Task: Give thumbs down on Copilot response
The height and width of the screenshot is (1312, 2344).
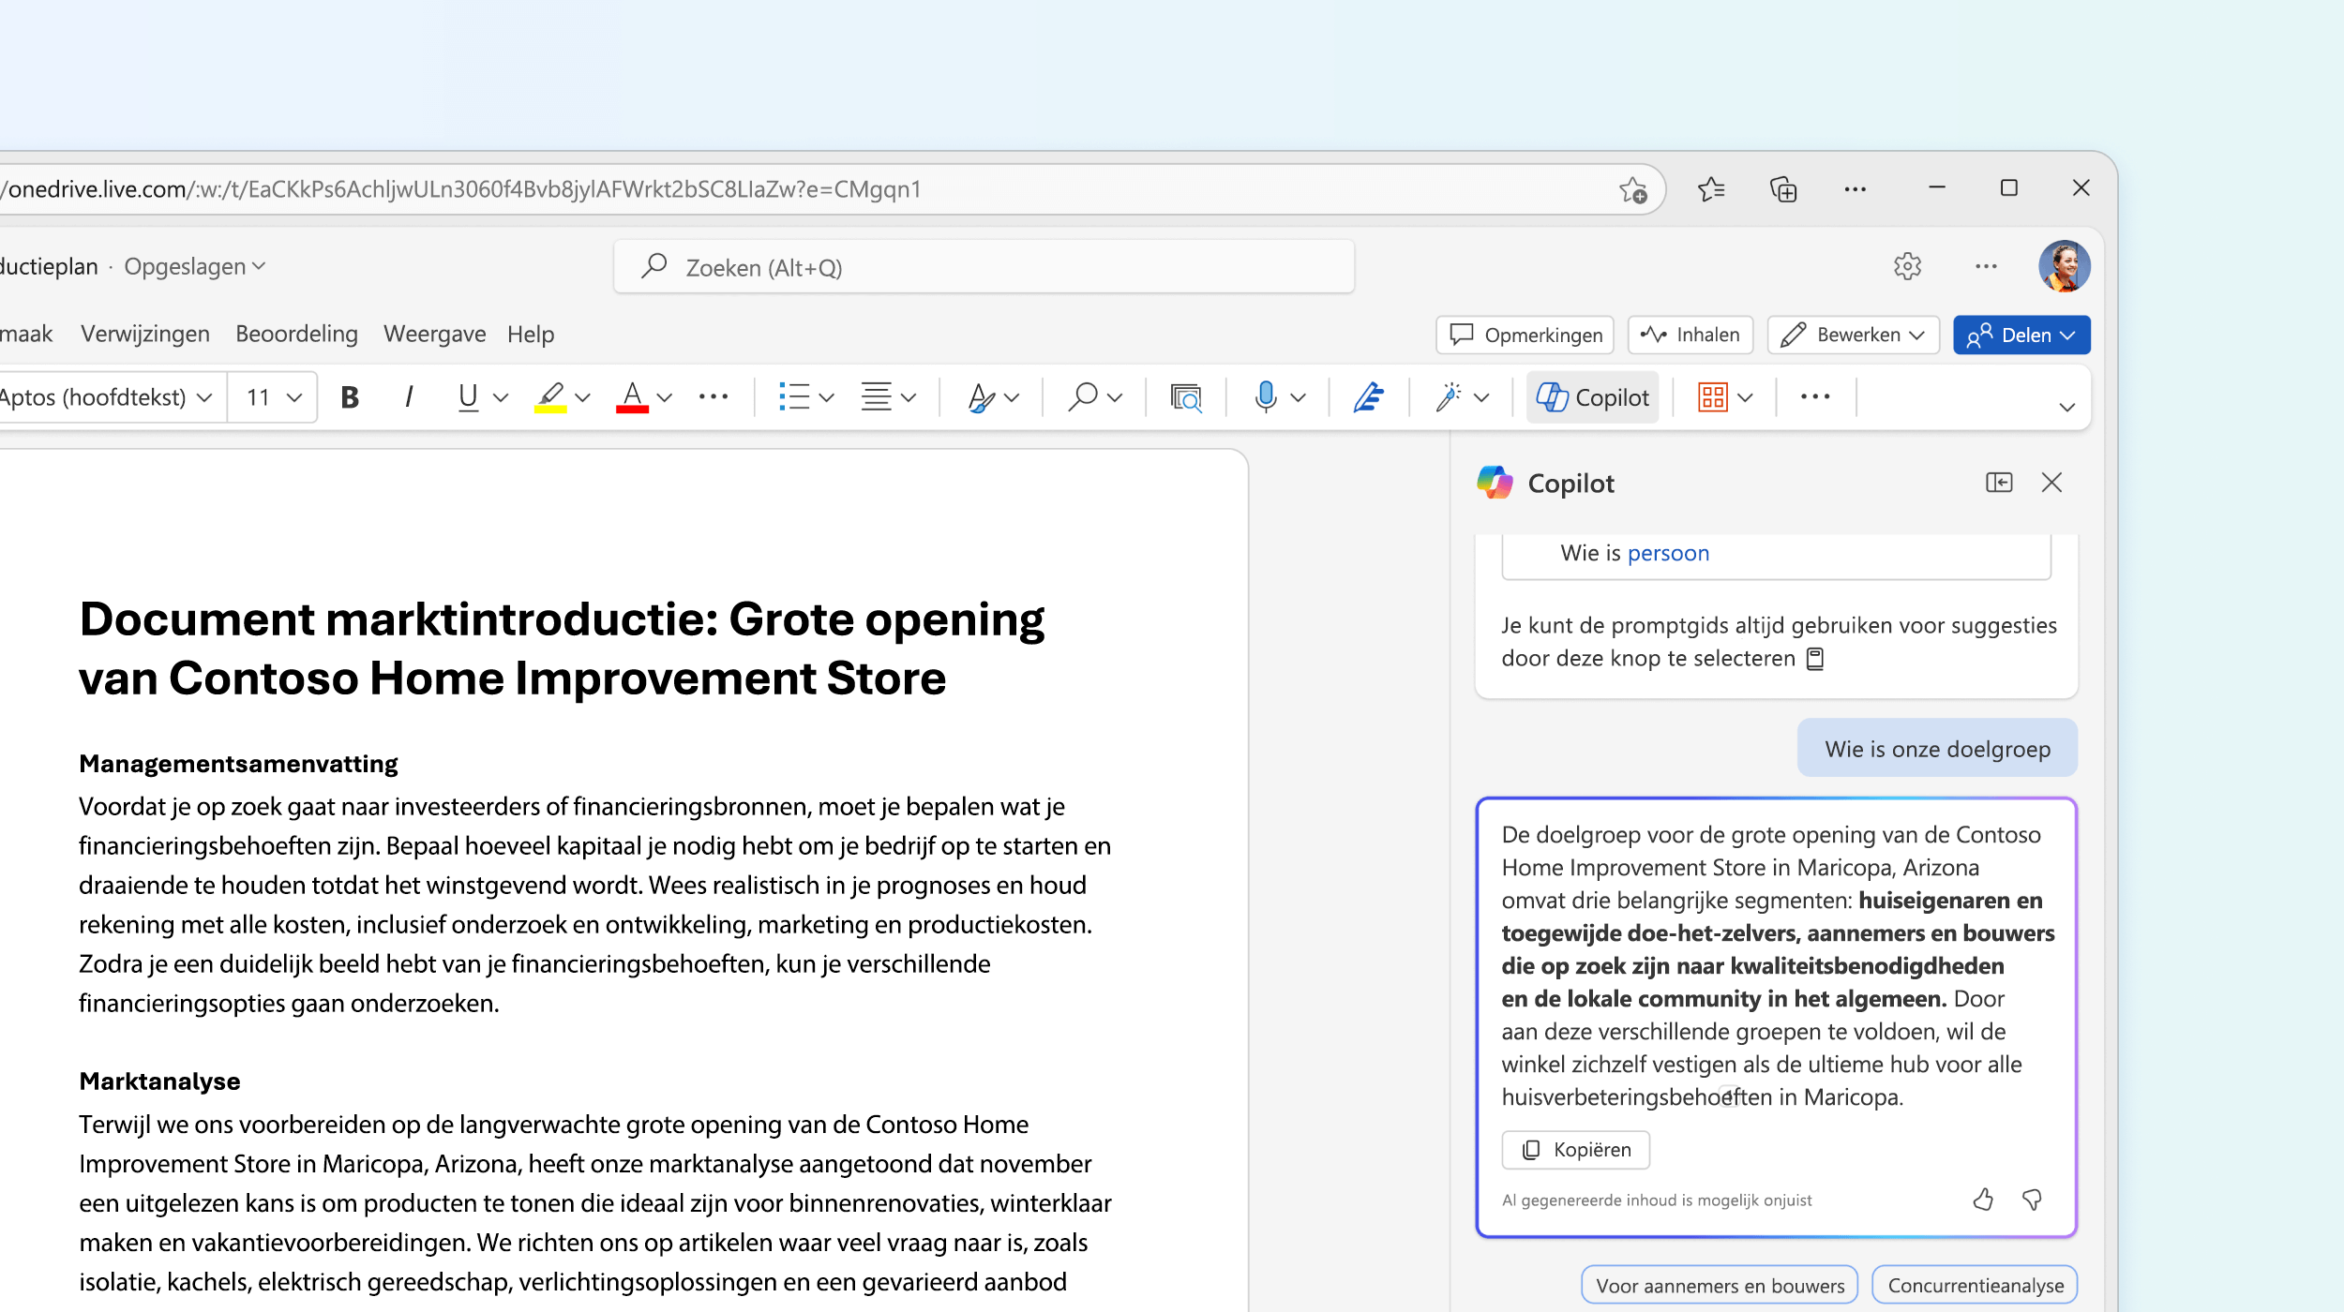Action: (x=2032, y=1200)
